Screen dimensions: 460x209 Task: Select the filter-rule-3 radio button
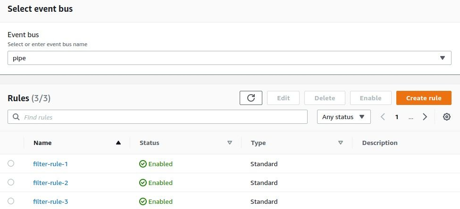[11, 201]
